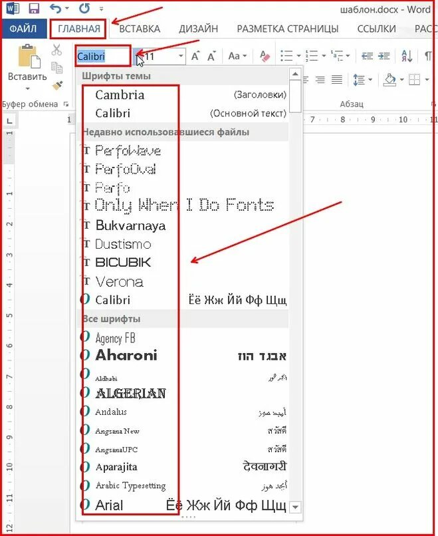The image size is (438, 536).
Task: Open the Line Spacing dropdown arrow
Action: point(370,80)
